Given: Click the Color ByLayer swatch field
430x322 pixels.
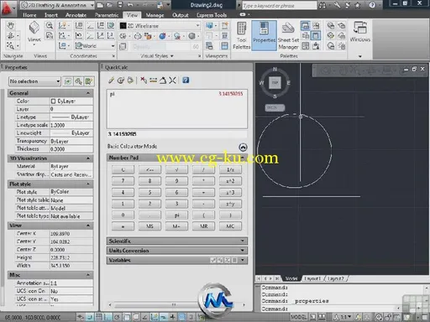Looking at the screenshot, I should coord(71,101).
